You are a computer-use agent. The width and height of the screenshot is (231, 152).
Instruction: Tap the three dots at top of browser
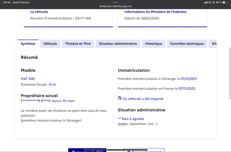tap(115, 2)
